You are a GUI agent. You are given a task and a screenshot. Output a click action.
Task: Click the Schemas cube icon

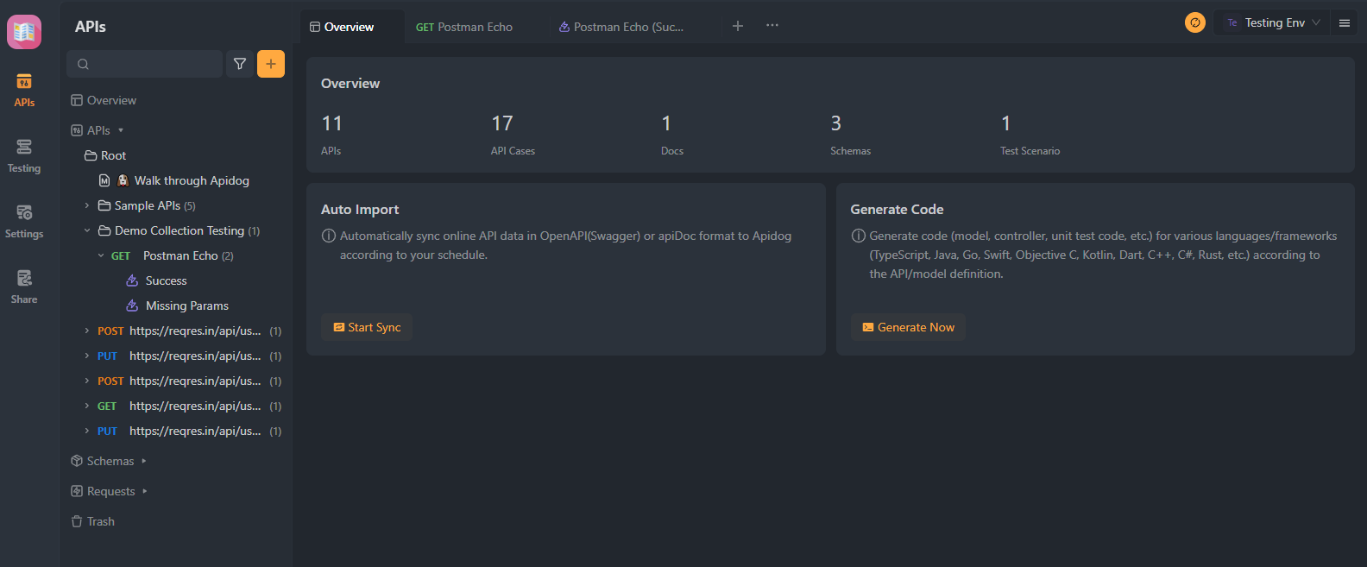point(77,461)
